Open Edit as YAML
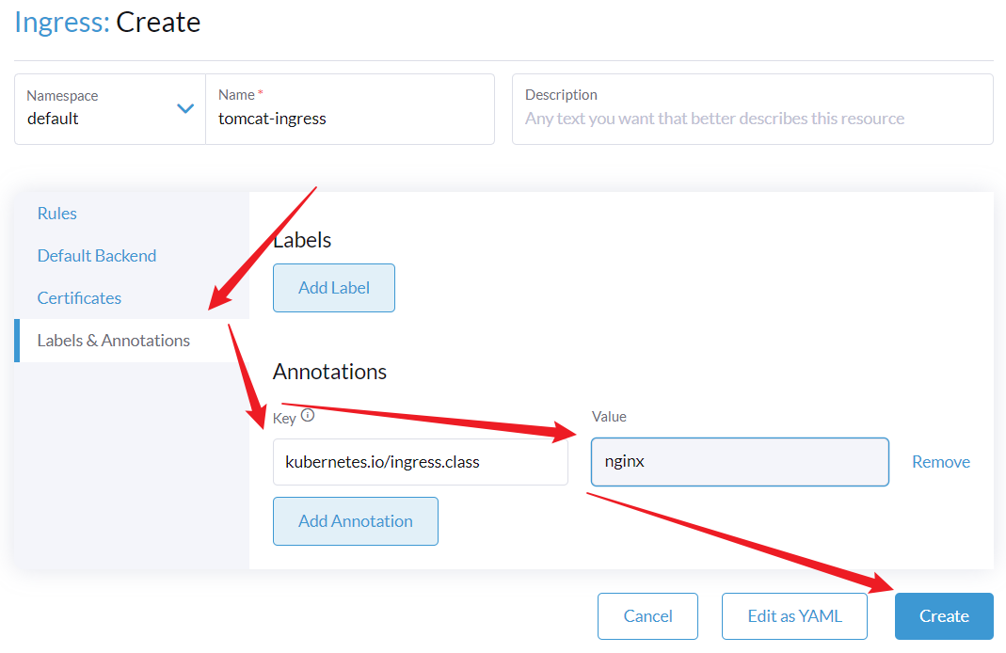Image resolution: width=1006 pixels, height=653 pixels. pos(794,616)
